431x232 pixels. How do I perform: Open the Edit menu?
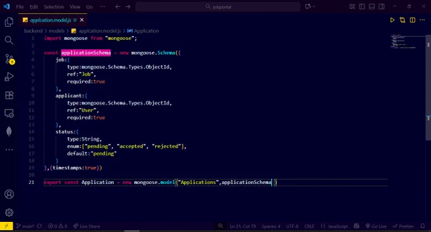(x=34, y=6)
